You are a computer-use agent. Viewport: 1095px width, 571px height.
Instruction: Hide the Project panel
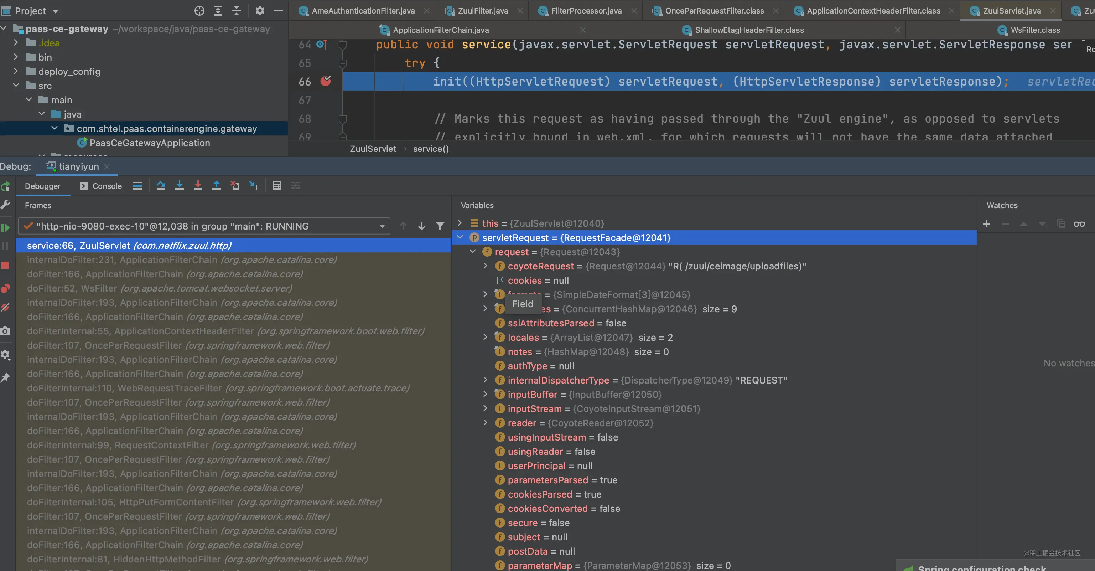(x=279, y=11)
